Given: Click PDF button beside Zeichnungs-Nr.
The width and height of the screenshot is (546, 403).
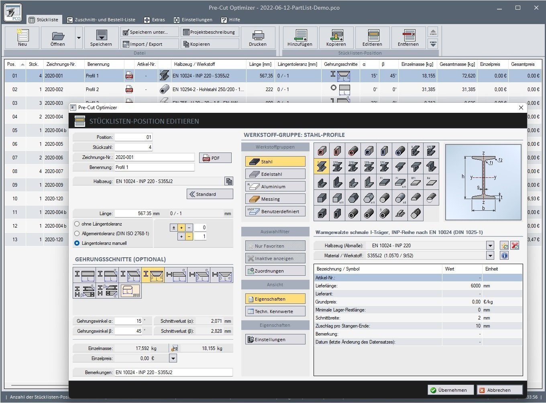Looking at the screenshot, I should pos(216,158).
